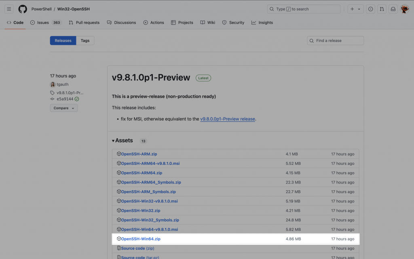Open the PowerShell owner link
Viewport: 414px width, 259px height.
pos(42,9)
